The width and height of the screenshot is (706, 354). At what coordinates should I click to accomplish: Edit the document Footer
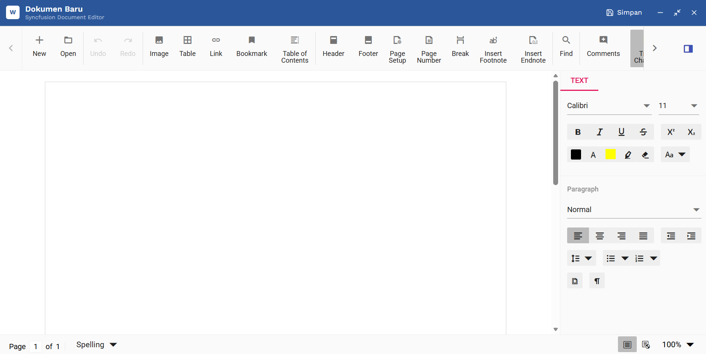pos(368,47)
